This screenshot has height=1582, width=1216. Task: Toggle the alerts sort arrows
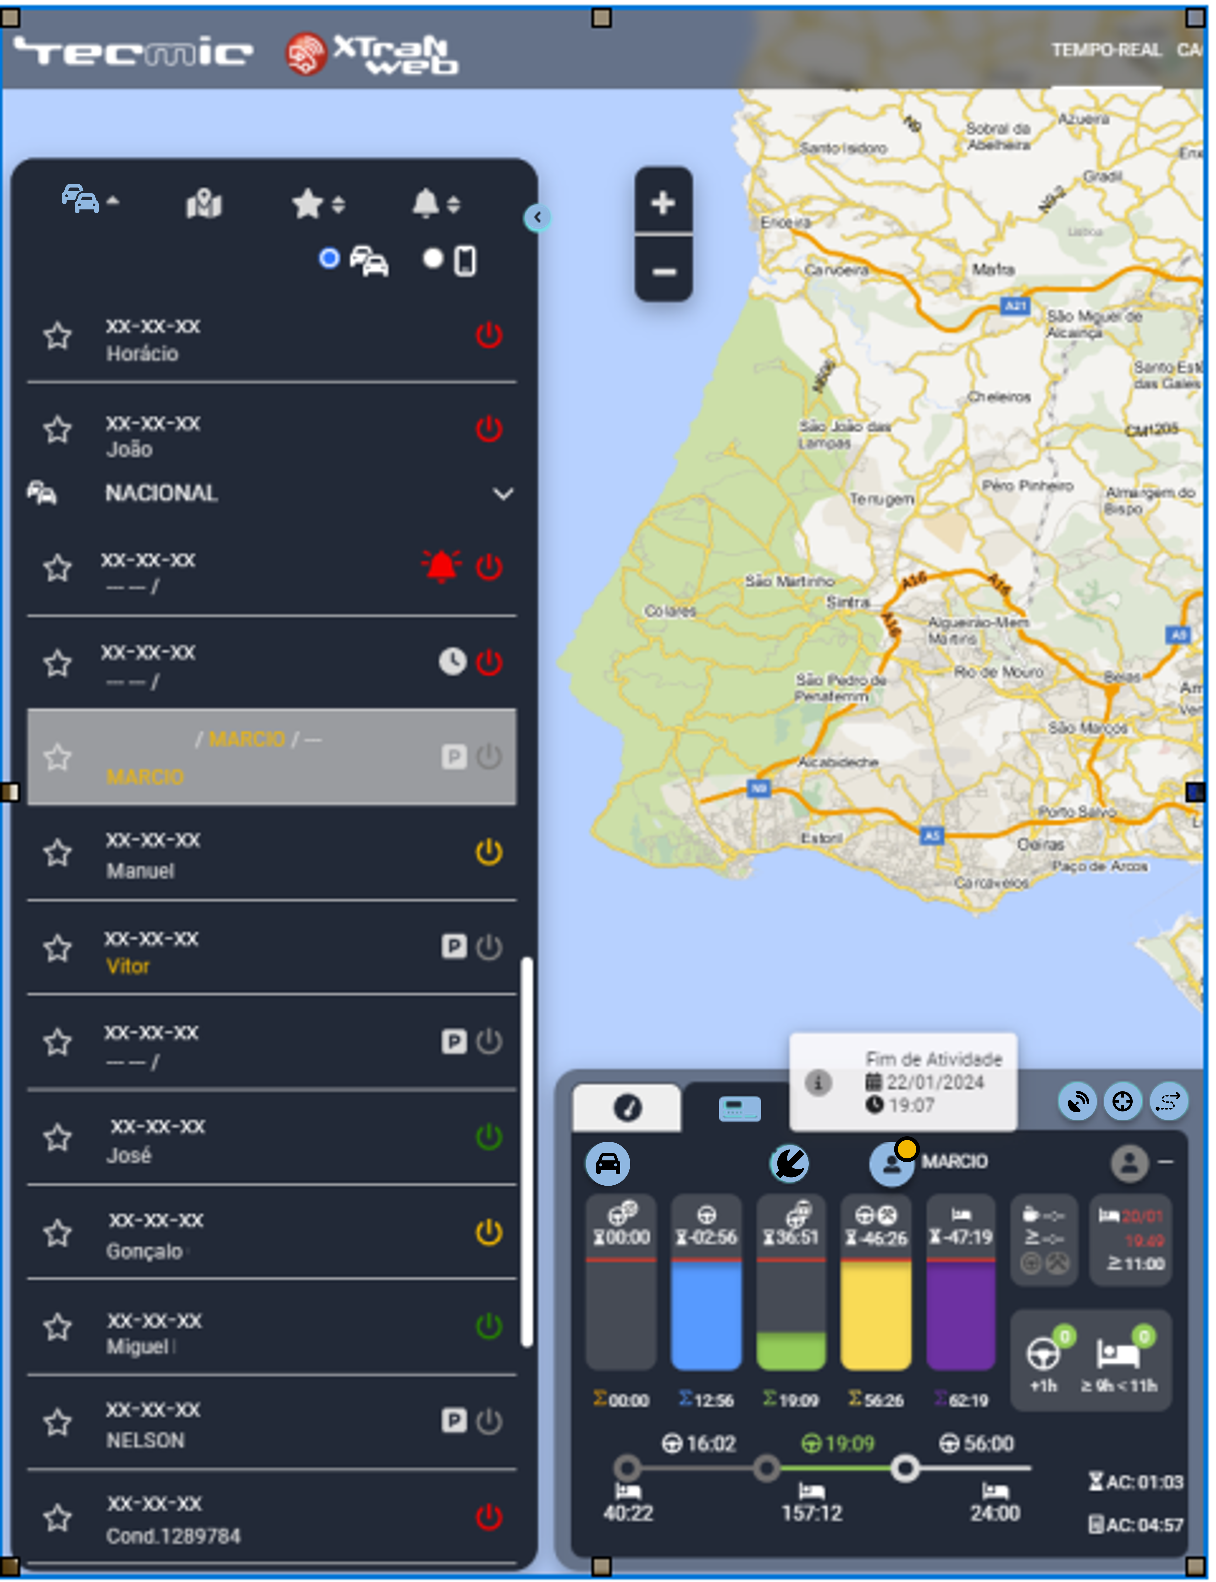[454, 205]
